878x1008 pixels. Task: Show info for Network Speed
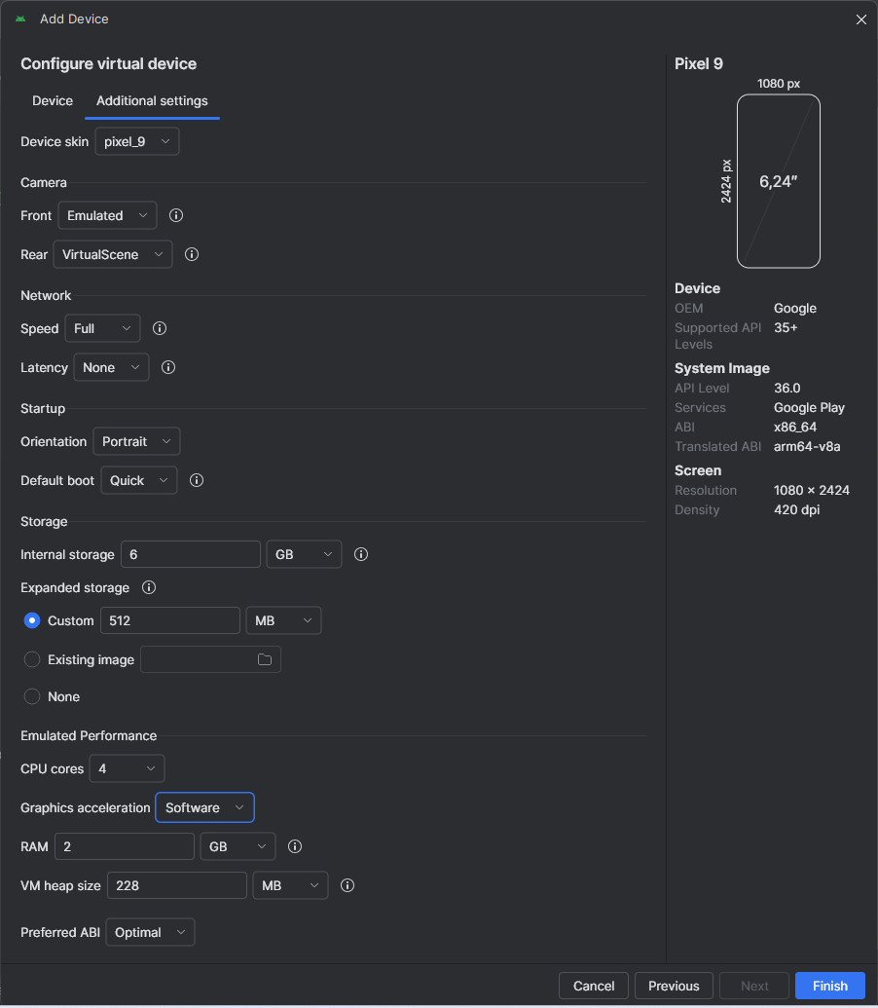click(x=160, y=328)
